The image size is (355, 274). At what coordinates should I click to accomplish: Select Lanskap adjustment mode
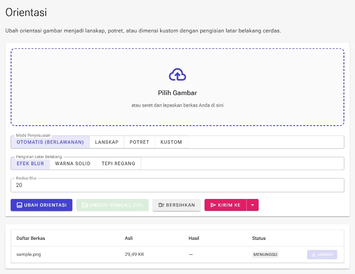(106, 142)
